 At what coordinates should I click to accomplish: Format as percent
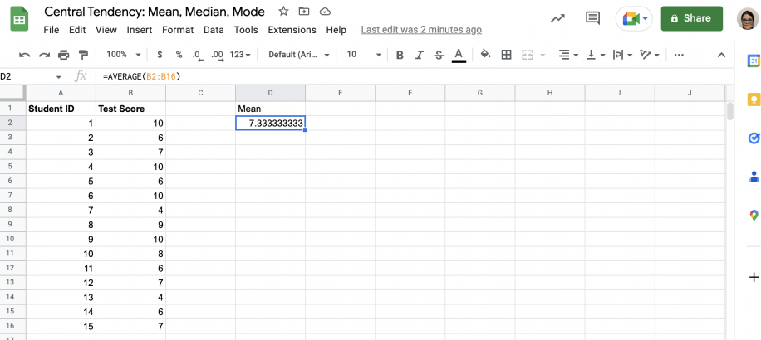[179, 55]
